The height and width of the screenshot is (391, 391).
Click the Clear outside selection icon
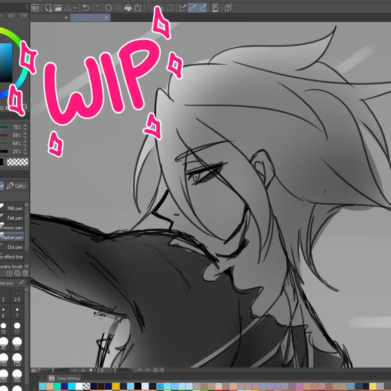click(118, 8)
